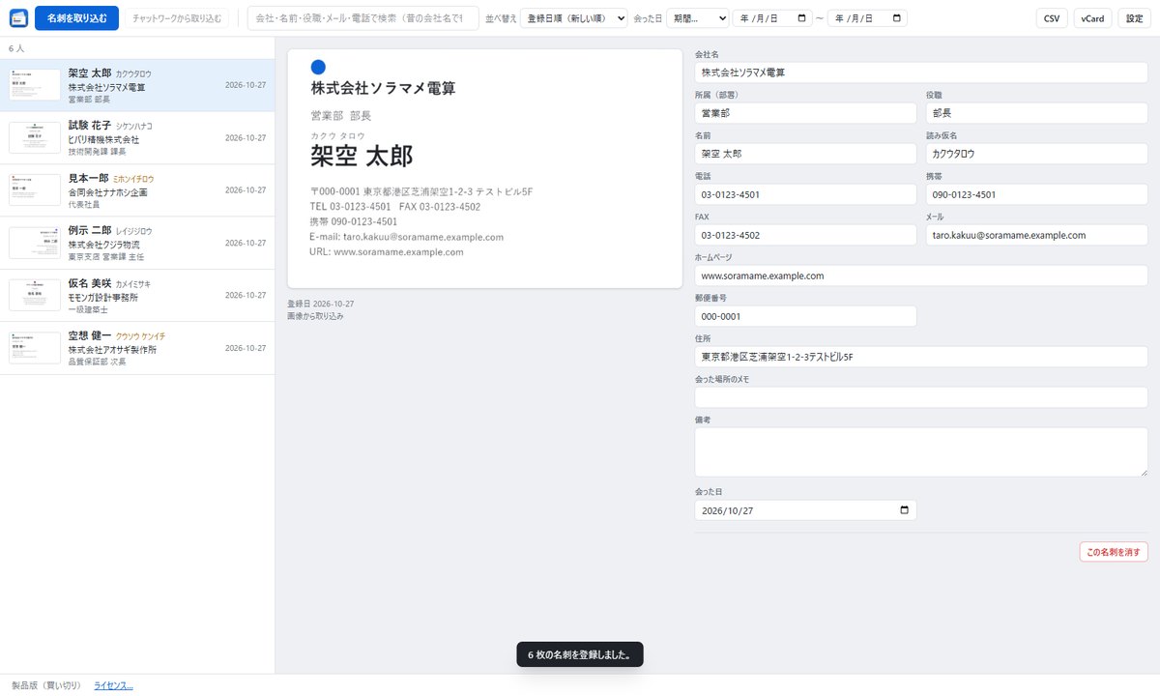Edit the メール email address field
Image resolution: width=1160 pixels, height=696 pixels.
(1037, 235)
